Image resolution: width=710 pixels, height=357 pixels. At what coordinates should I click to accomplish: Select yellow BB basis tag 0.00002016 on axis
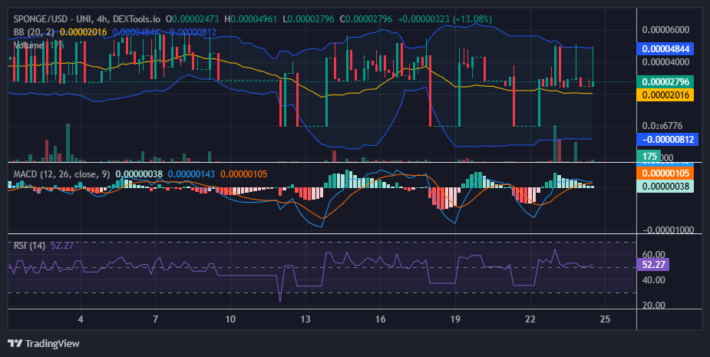pyautogui.click(x=665, y=94)
